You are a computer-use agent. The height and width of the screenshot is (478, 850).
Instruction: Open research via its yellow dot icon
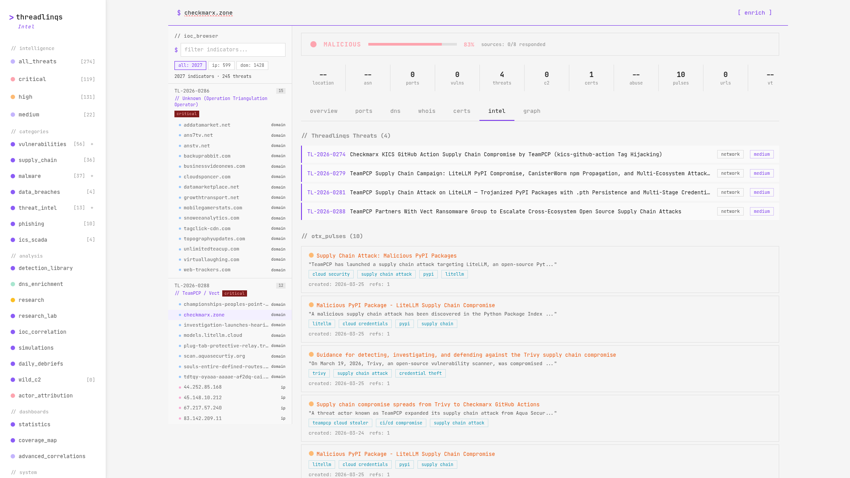tap(13, 300)
